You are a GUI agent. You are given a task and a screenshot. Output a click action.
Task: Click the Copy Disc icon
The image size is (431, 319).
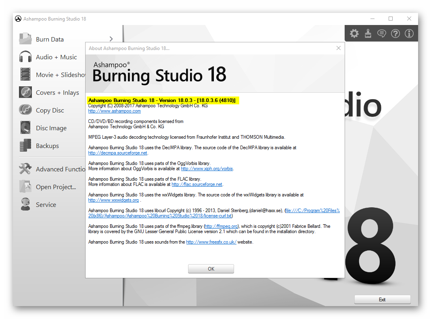pos(25,110)
